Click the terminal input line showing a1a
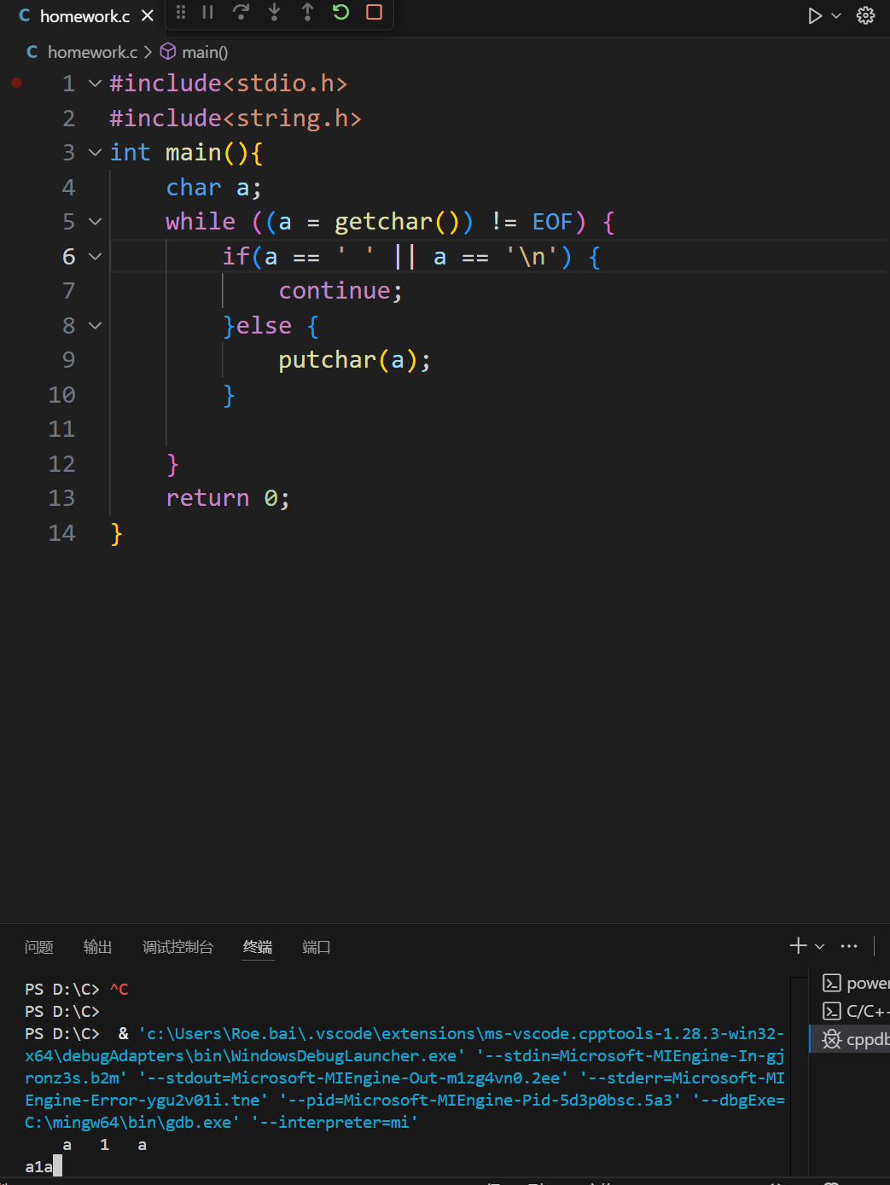890x1185 pixels. click(44, 1166)
